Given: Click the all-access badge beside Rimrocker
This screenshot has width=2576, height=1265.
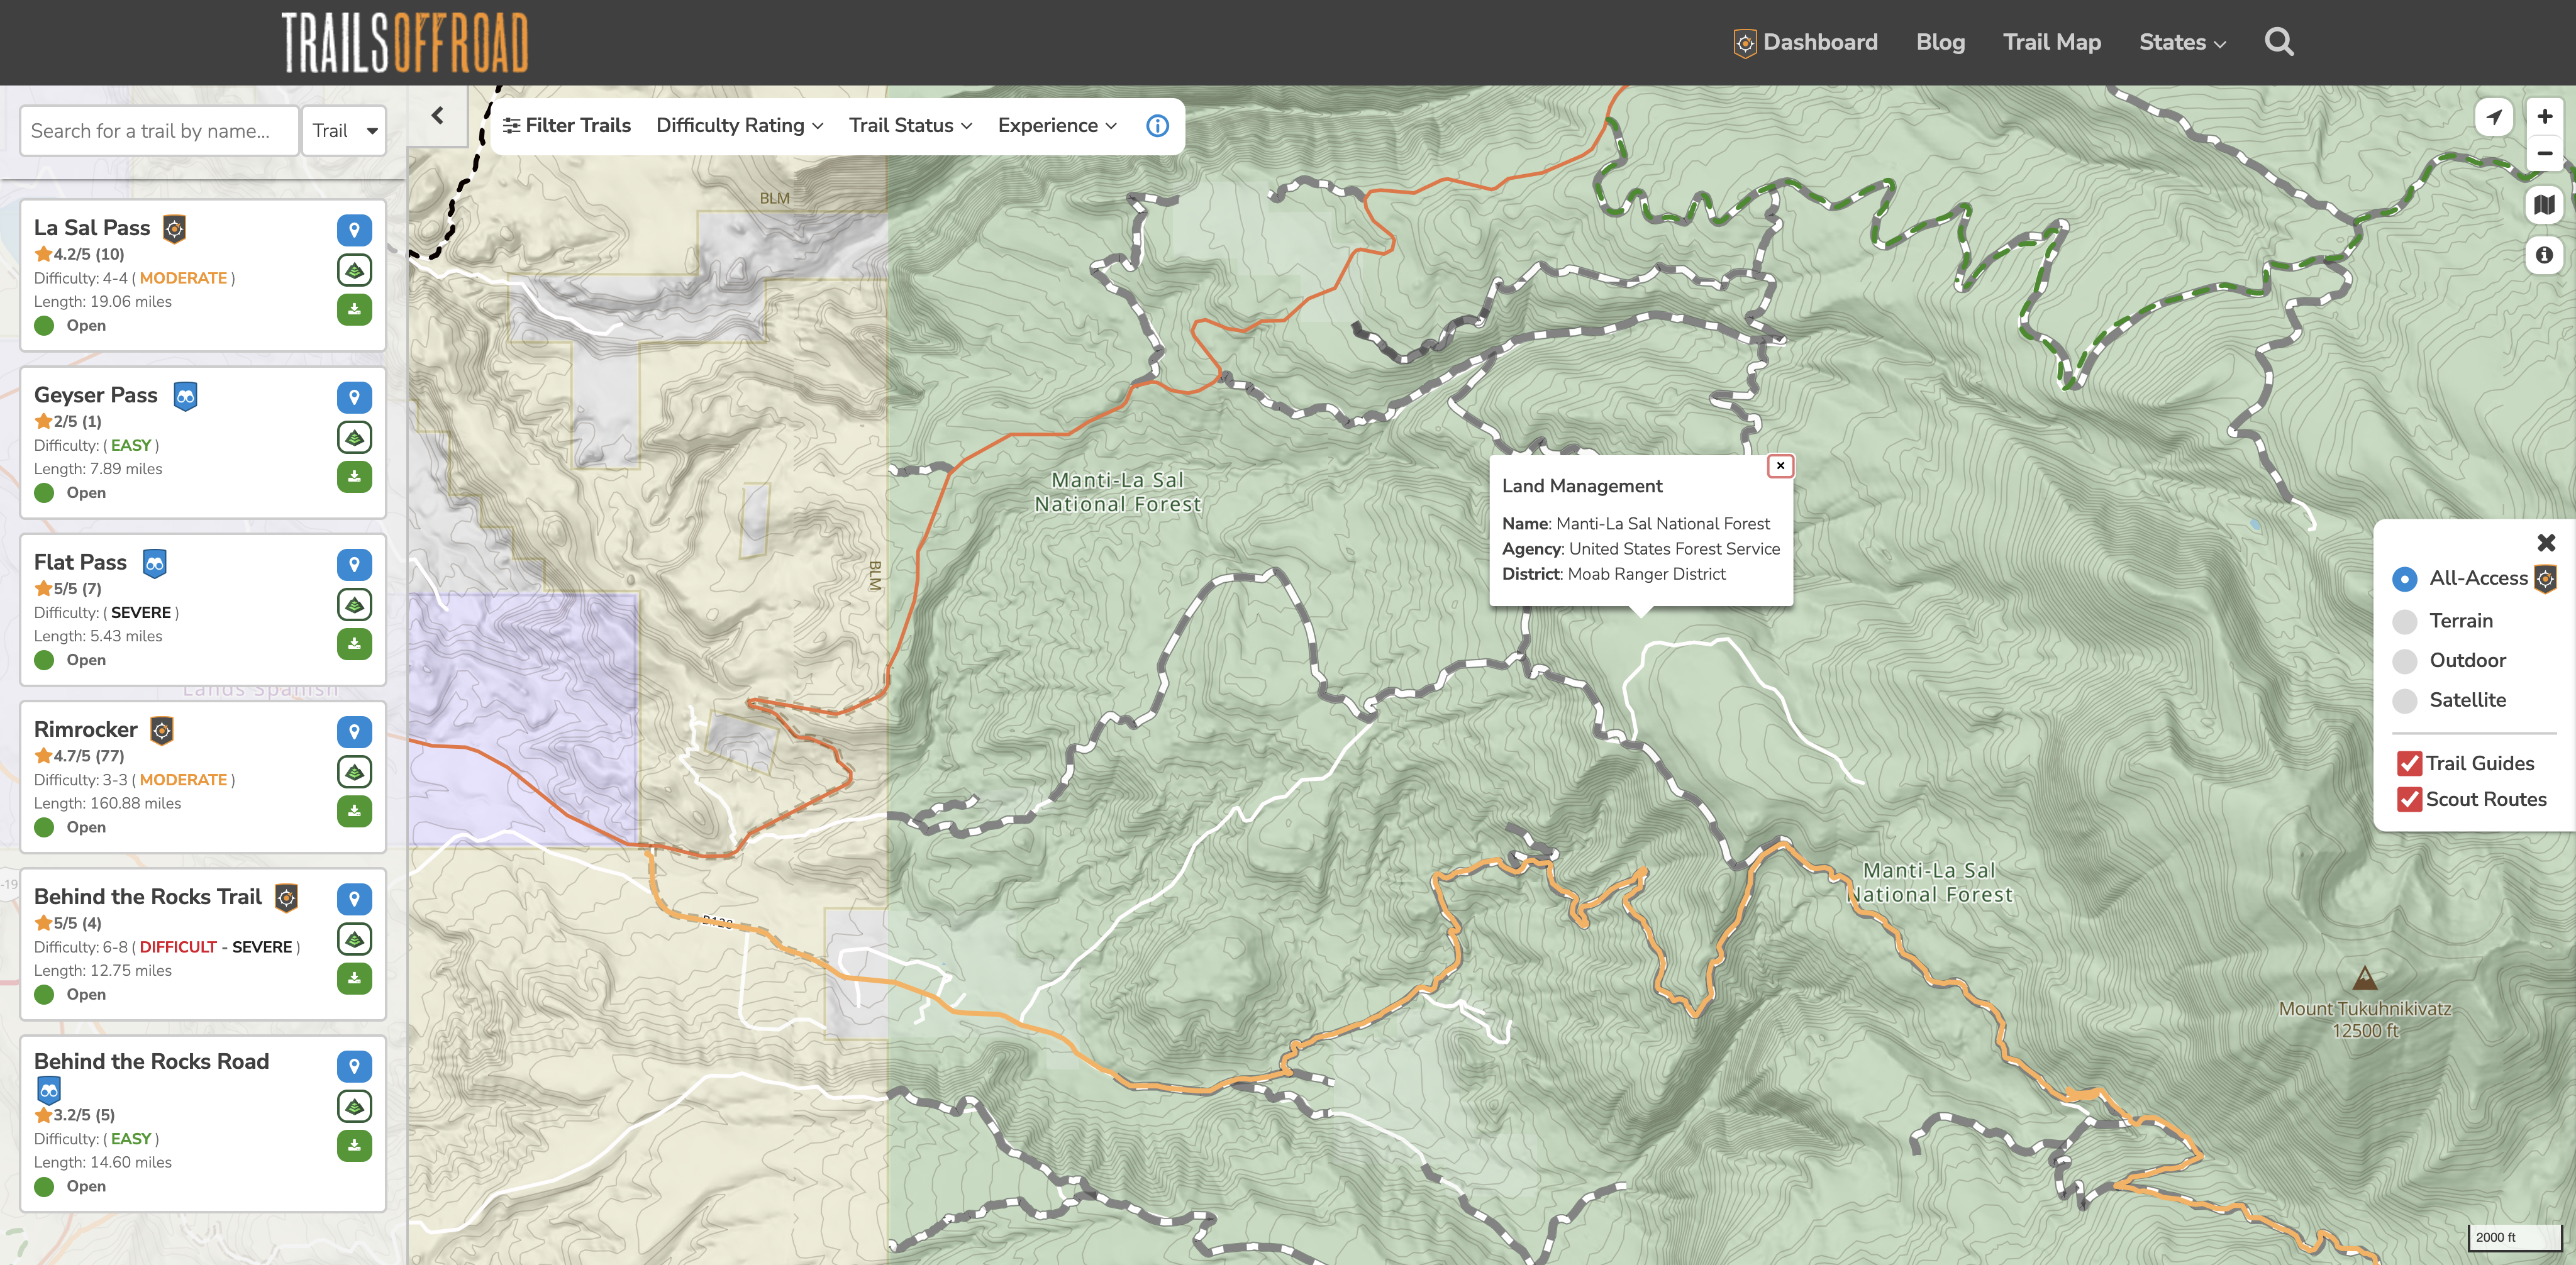Looking at the screenshot, I should click(162, 730).
